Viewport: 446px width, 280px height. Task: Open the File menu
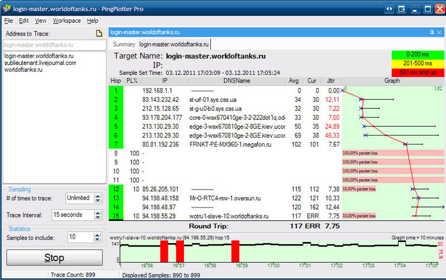pyautogui.click(x=8, y=21)
